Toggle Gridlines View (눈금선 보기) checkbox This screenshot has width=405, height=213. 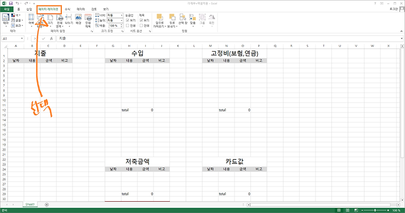pos(127,20)
